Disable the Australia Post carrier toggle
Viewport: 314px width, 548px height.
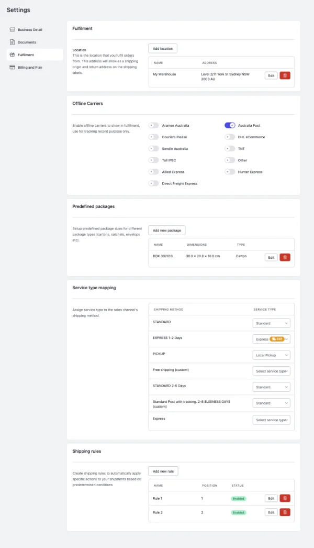[230, 125]
